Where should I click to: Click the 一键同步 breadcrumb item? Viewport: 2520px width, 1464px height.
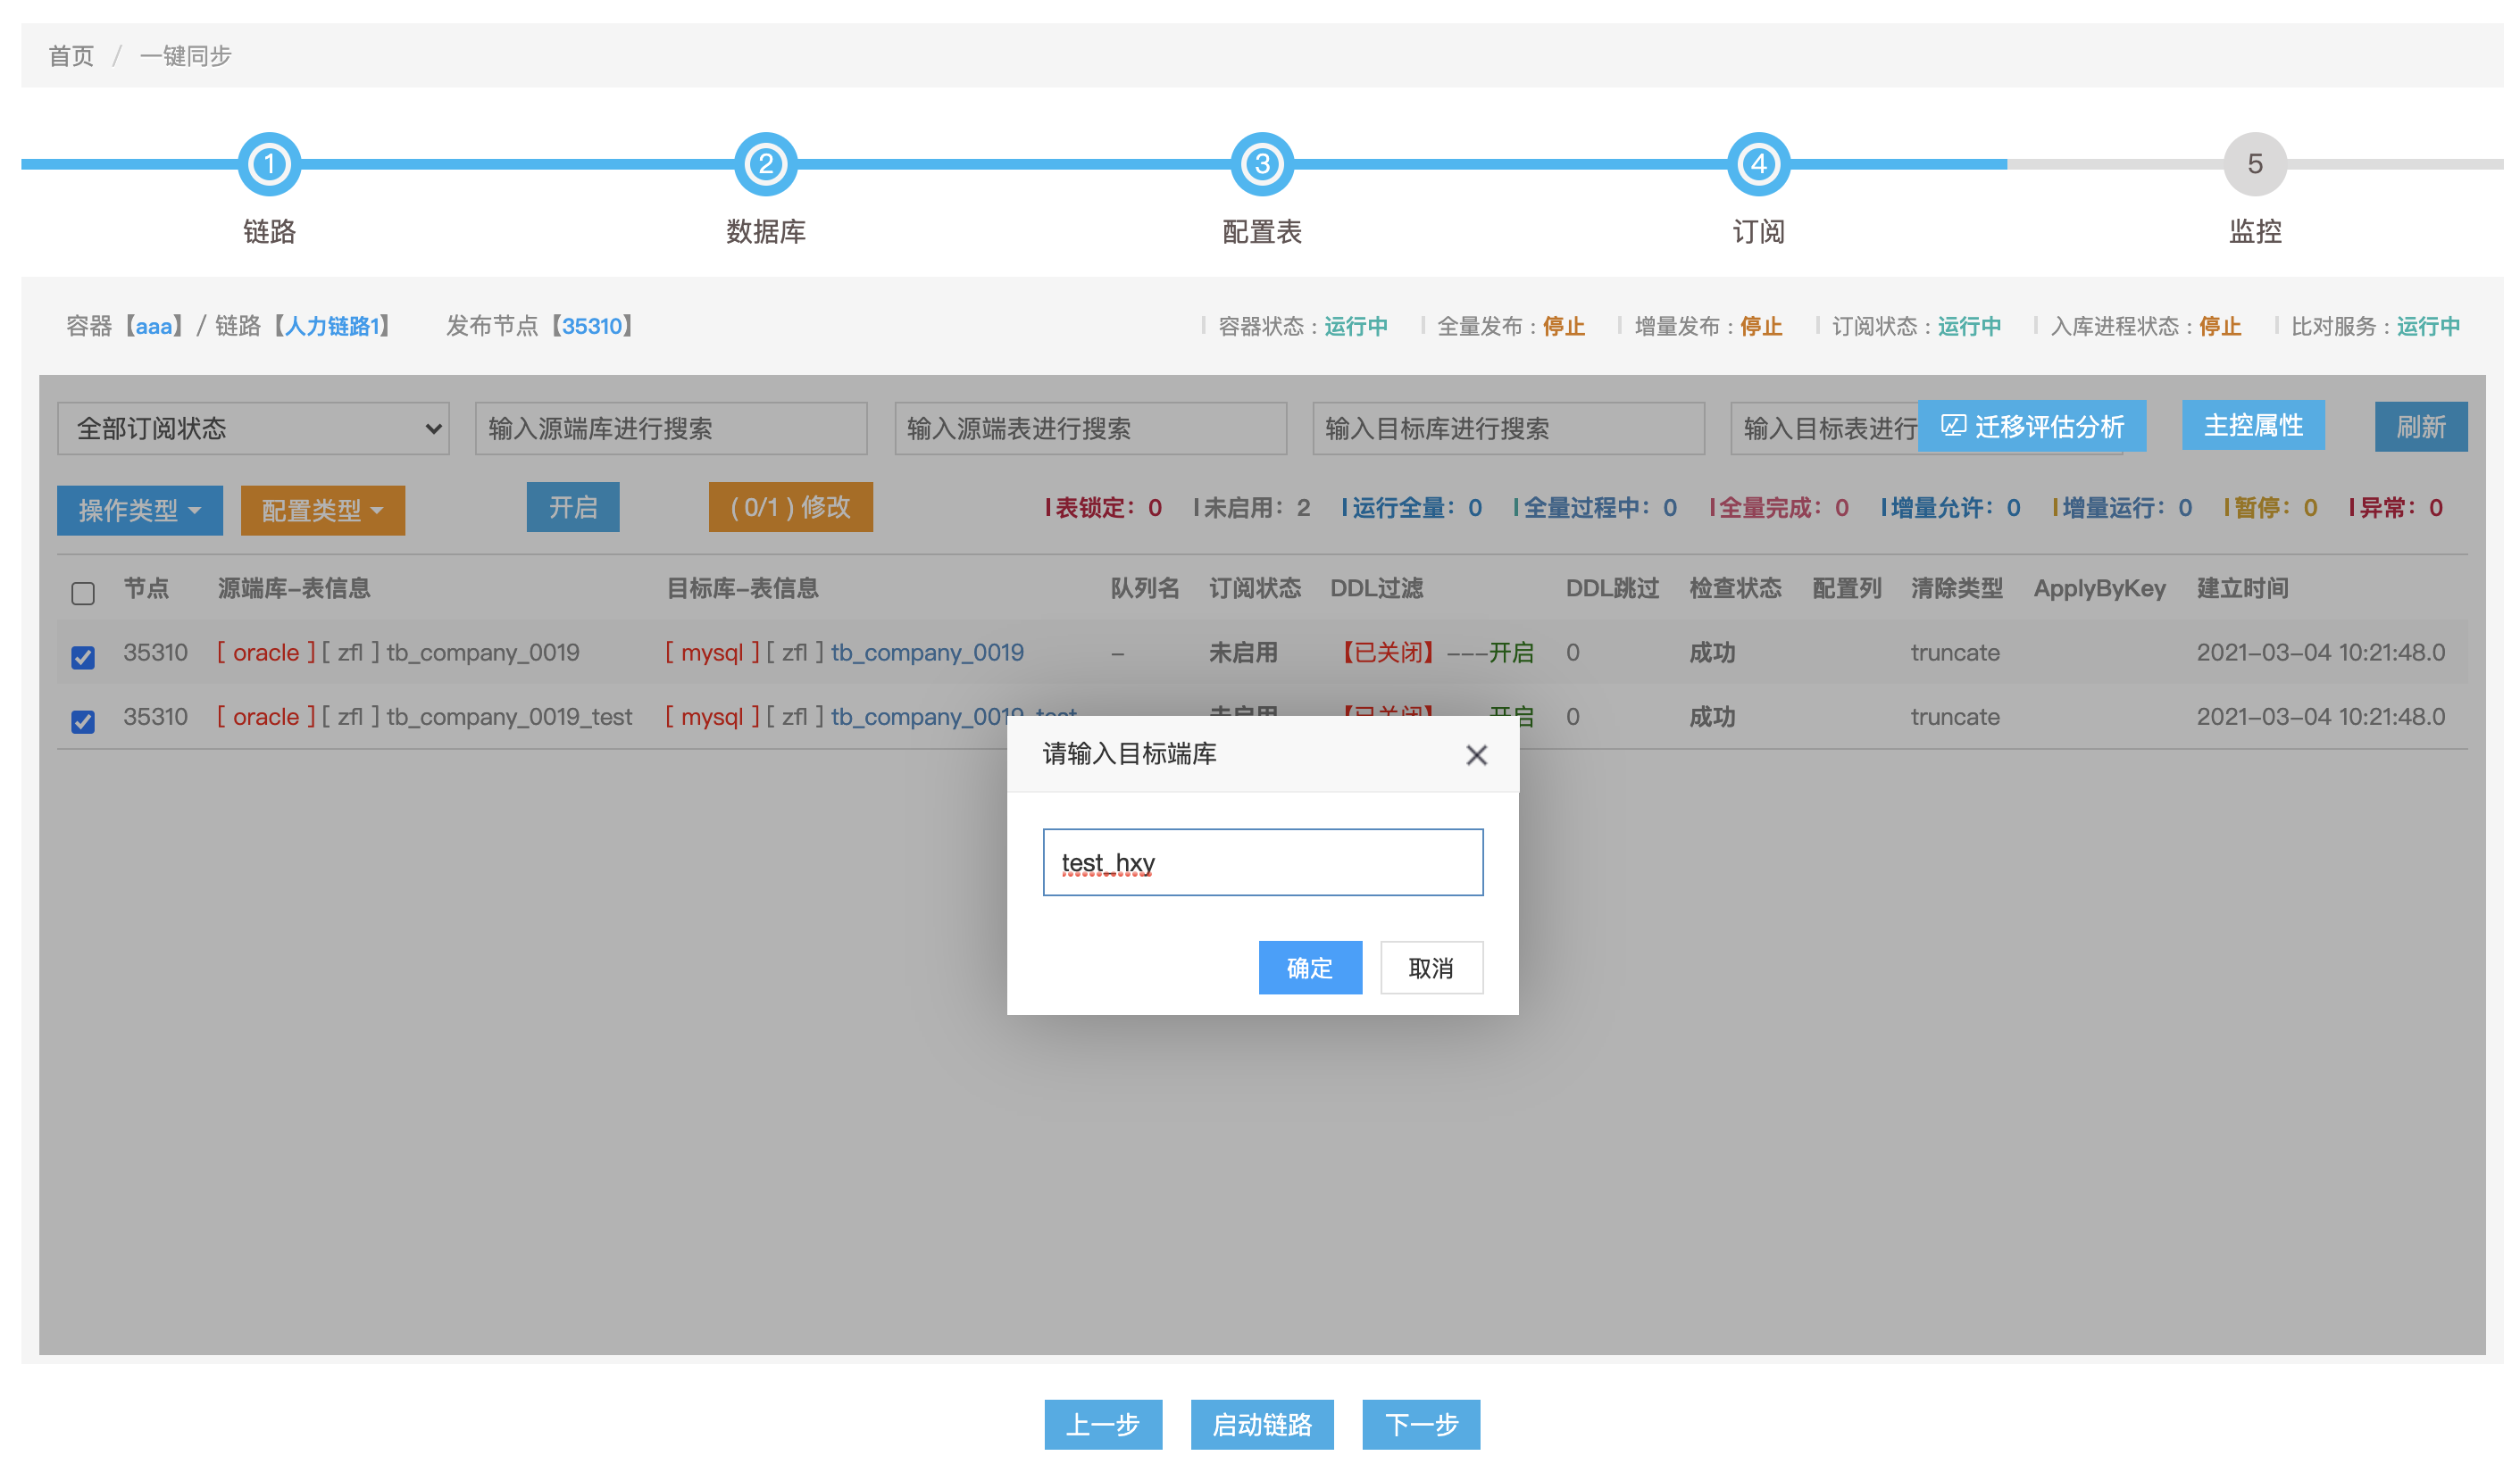point(186,56)
